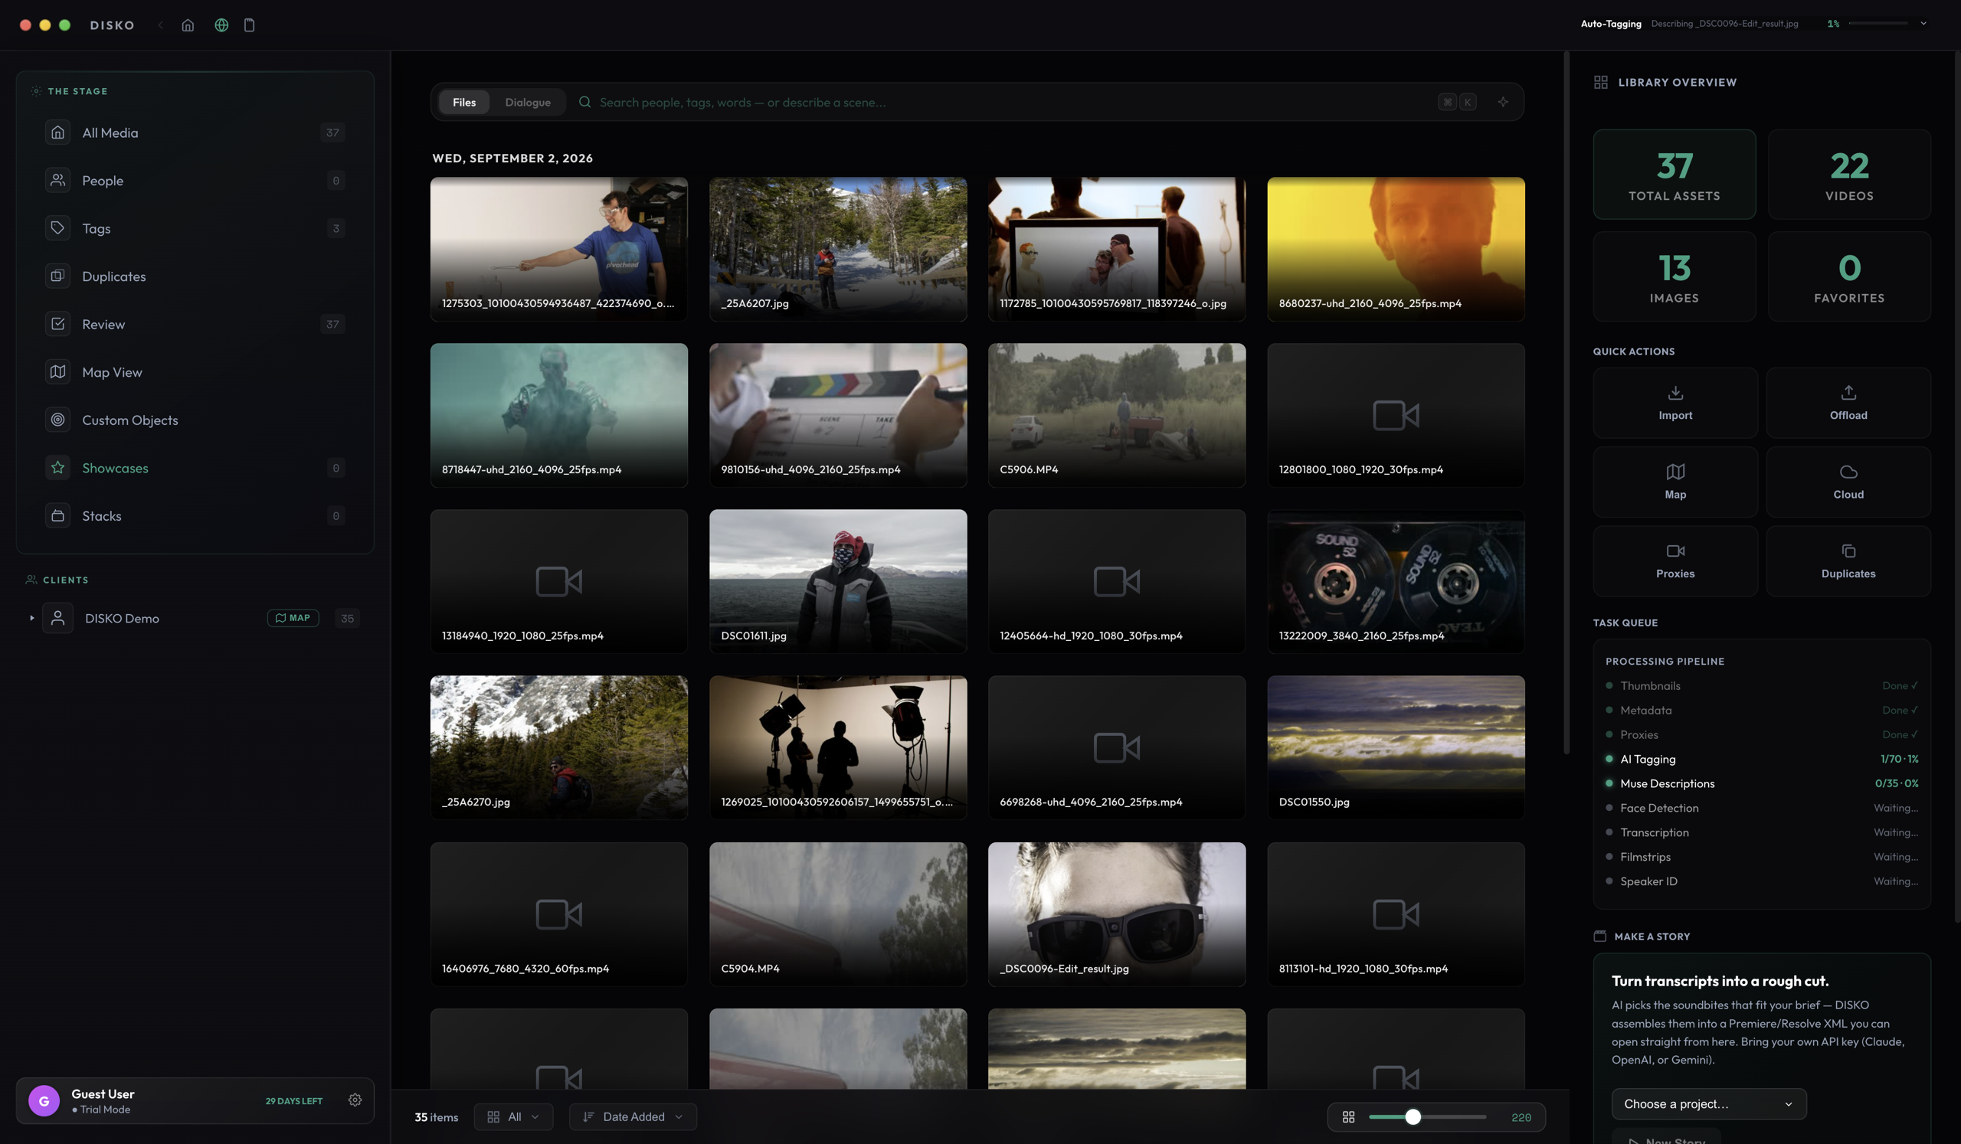
Task: Open the All filter dropdown
Action: pyautogui.click(x=513, y=1116)
